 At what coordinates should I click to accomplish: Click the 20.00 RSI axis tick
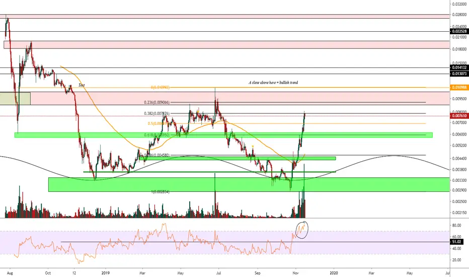[x=456, y=260]
